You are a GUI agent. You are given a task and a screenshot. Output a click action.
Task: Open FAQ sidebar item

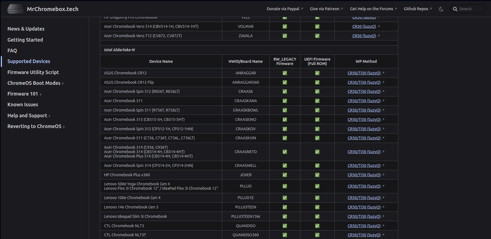tap(12, 51)
